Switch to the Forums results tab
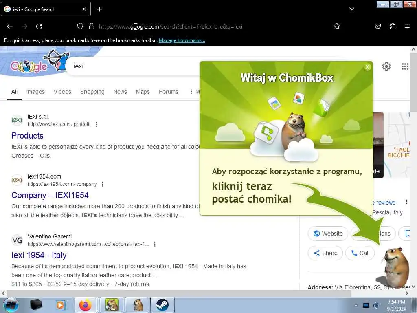The width and height of the screenshot is (417, 313). [169, 92]
